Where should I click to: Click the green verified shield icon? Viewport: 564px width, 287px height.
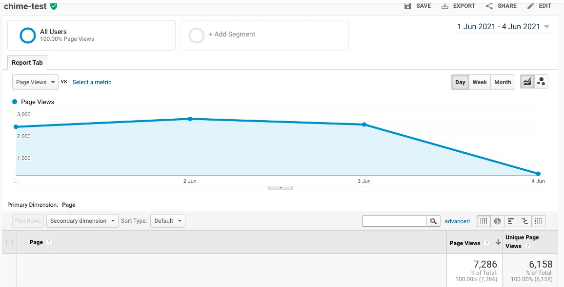pos(54,6)
